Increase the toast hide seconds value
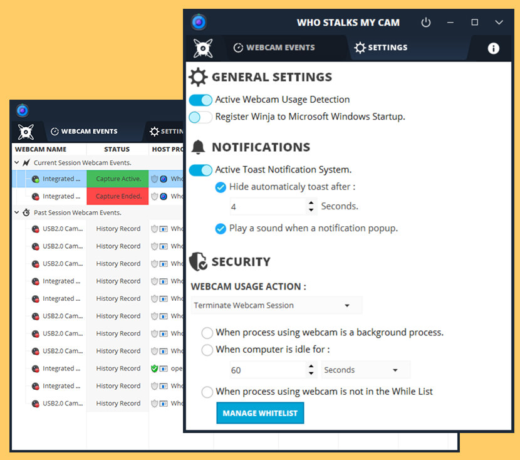The height and width of the screenshot is (460, 520). 311,203
